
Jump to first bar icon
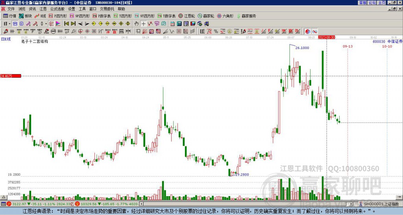pyautogui.click(x=66, y=24)
